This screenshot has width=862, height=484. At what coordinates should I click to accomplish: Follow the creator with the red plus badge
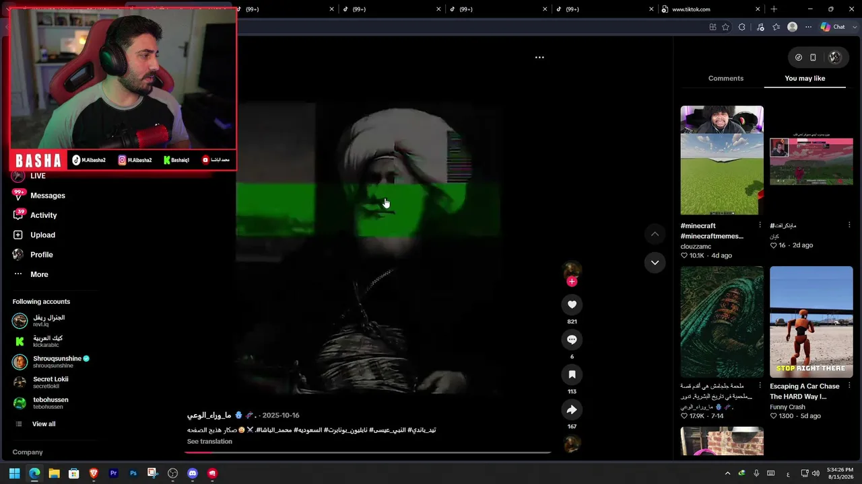pos(572,282)
